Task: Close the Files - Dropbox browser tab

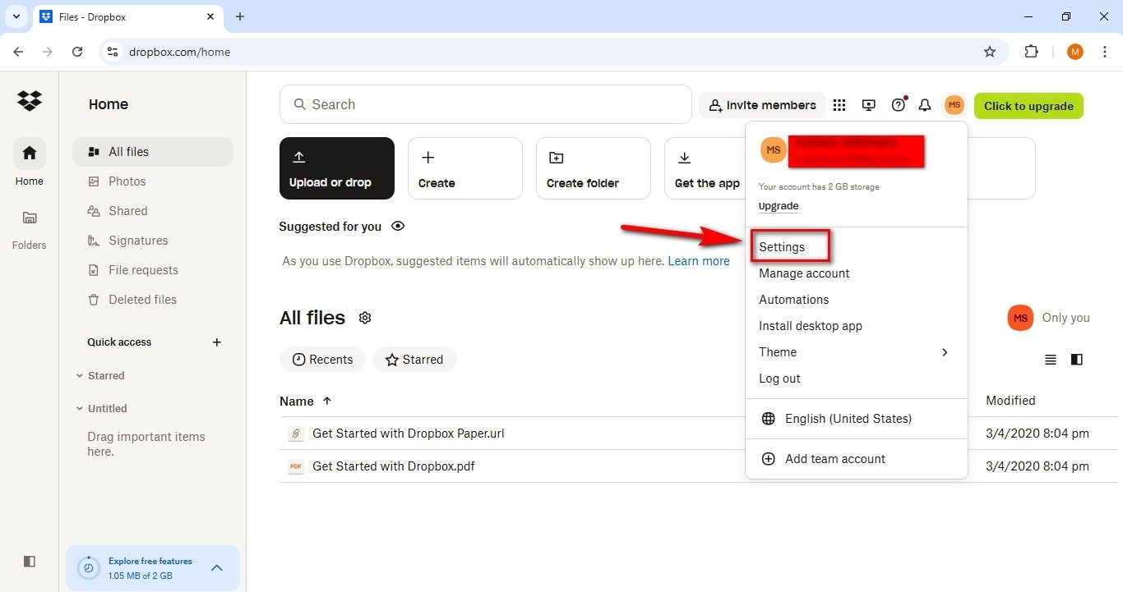Action: click(x=211, y=16)
